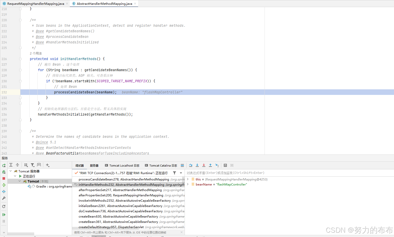Select invokeInitMethods:2352 stack frame
This screenshot has height=237, width=394.
[128, 200]
